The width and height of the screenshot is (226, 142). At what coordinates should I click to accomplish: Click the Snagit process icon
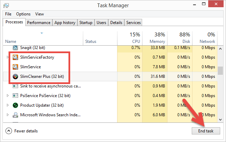[x=15, y=48]
